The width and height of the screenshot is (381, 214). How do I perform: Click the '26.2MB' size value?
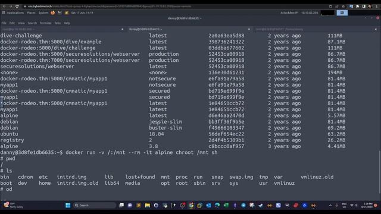(336, 140)
